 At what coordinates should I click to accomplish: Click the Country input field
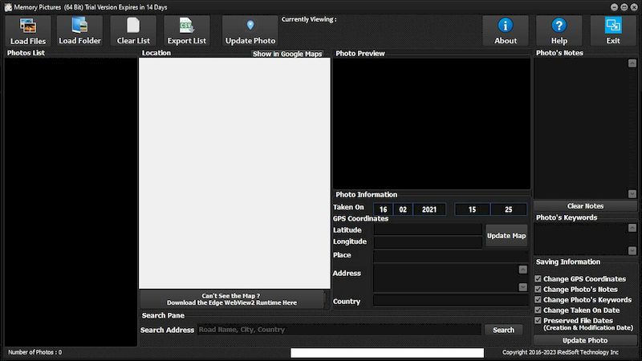(451, 300)
